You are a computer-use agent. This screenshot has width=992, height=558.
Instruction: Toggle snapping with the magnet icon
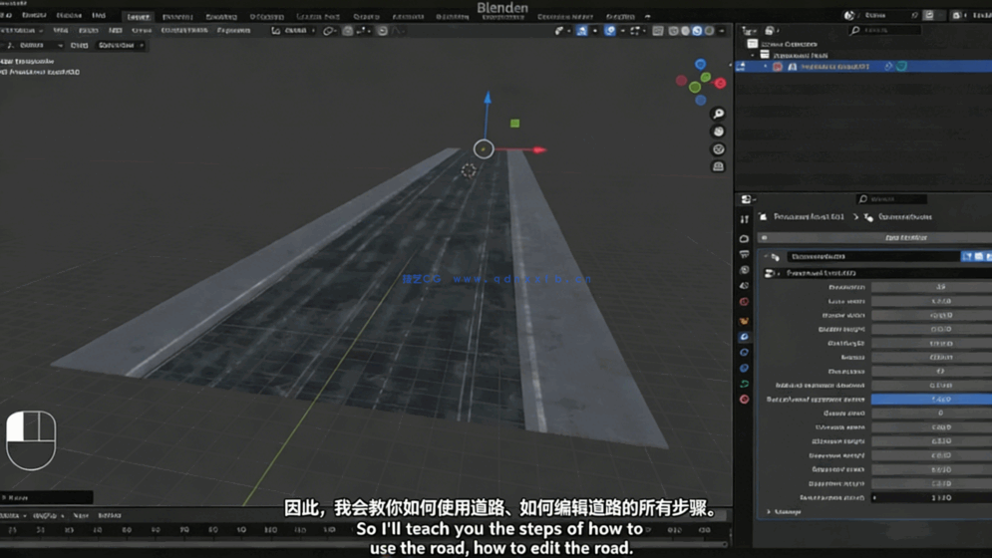point(347,30)
